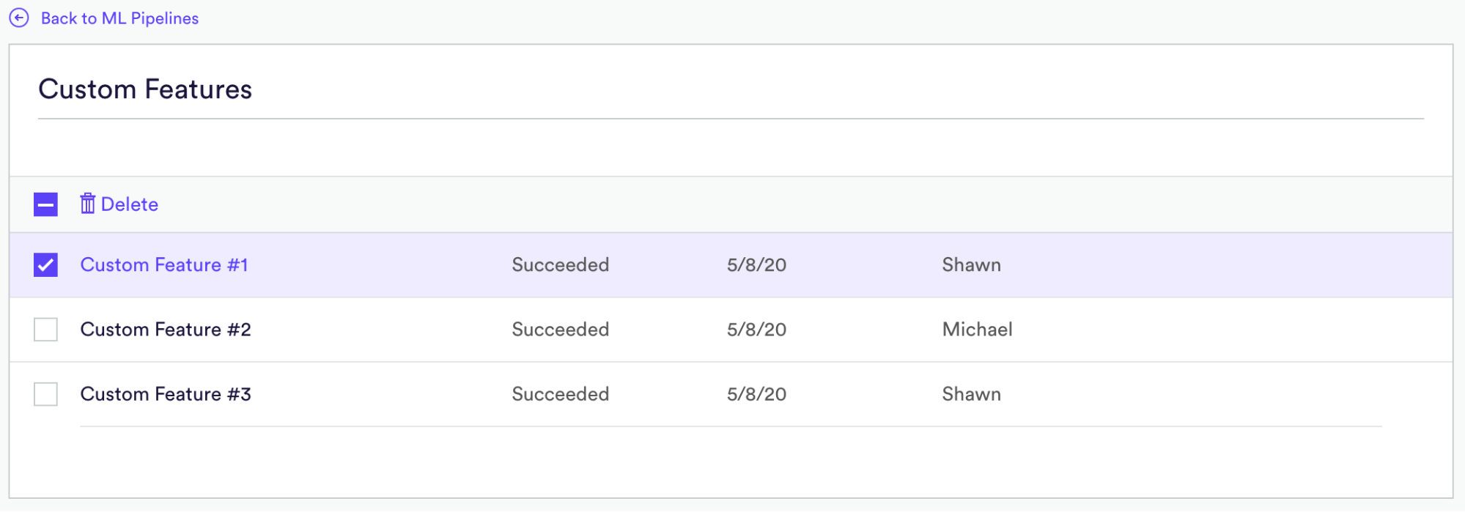Click the 5/8/20 date in Custom Feature #2 row
1465x512 pixels.
[x=757, y=330]
